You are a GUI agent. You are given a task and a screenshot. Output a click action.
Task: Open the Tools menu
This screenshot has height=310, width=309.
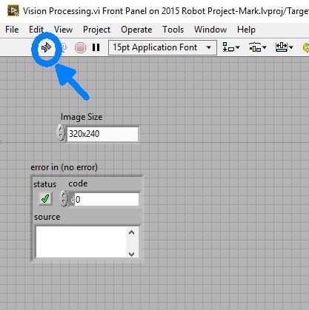click(x=173, y=30)
